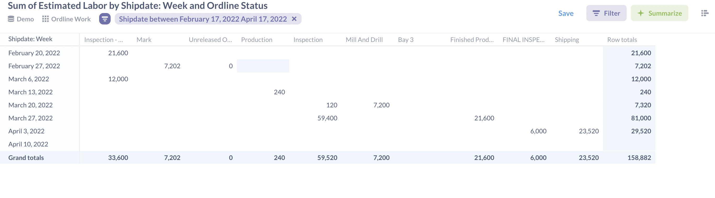Viewport: 715px width, 198px height.
Task: Click the Filter button
Action: [606, 13]
